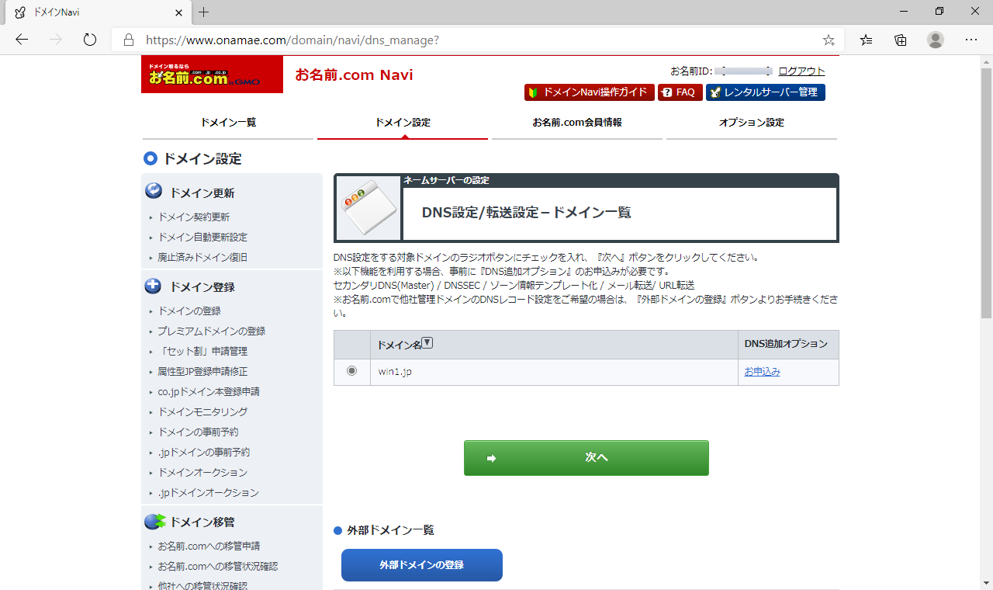
Task: Click the ドメイン登録 plus icon
Action: pyautogui.click(x=154, y=286)
